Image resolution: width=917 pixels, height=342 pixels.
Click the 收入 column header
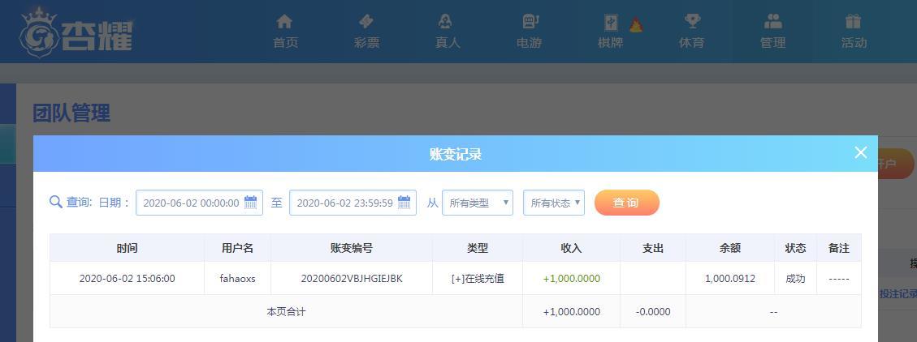pyautogui.click(x=571, y=248)
